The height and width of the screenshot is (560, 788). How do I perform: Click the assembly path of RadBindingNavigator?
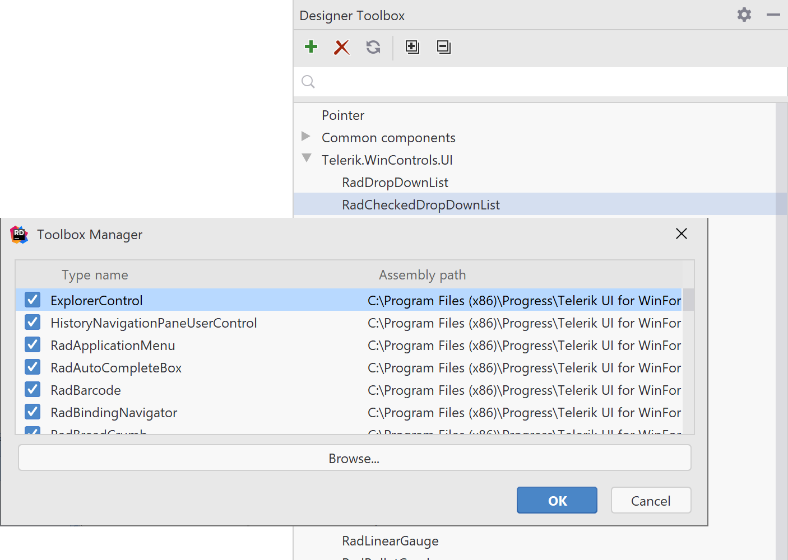point(524,413)
